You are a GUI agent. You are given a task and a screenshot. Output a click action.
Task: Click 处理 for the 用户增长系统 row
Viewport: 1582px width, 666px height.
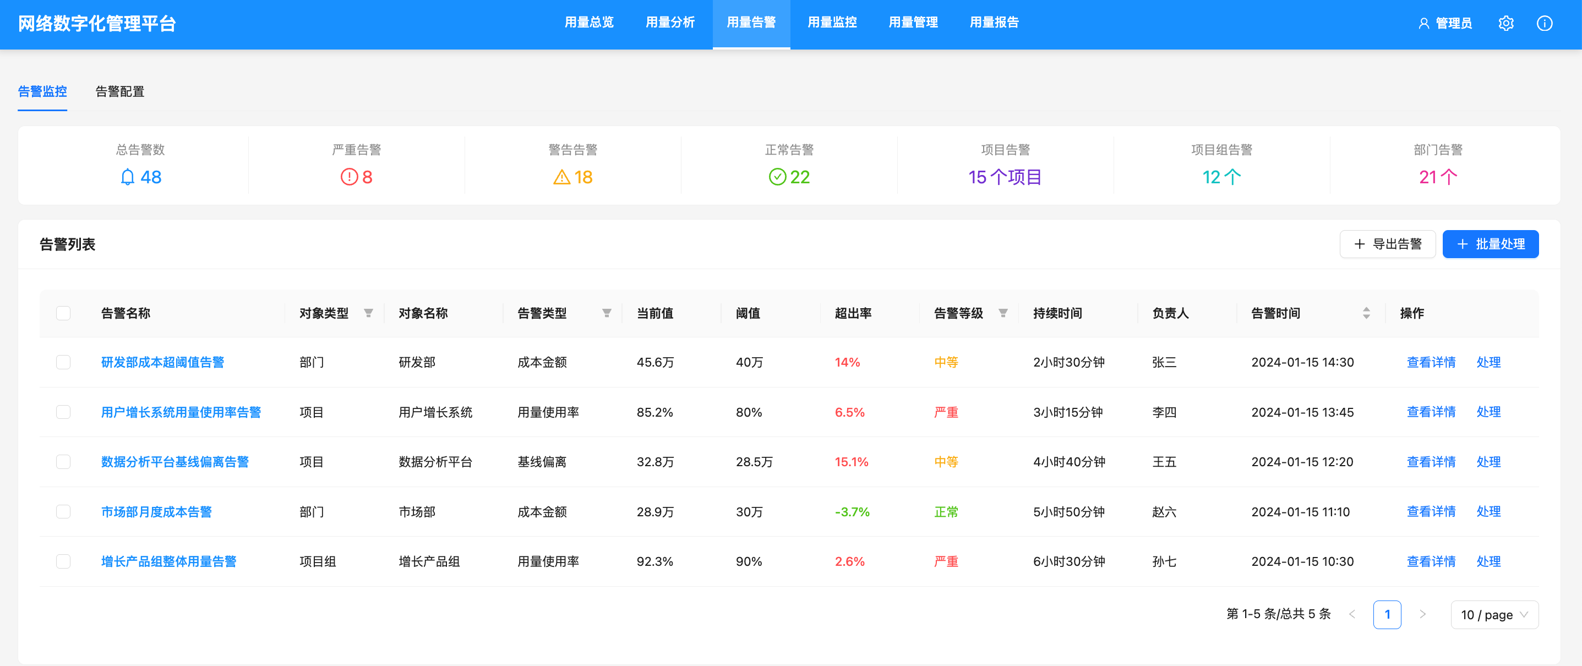click(x=1488, y=412)
